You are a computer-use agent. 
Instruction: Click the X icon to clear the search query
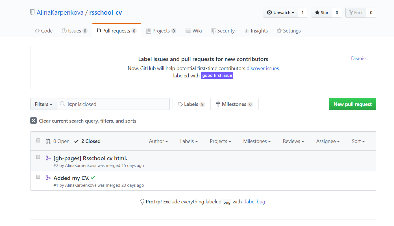[33, 120]
